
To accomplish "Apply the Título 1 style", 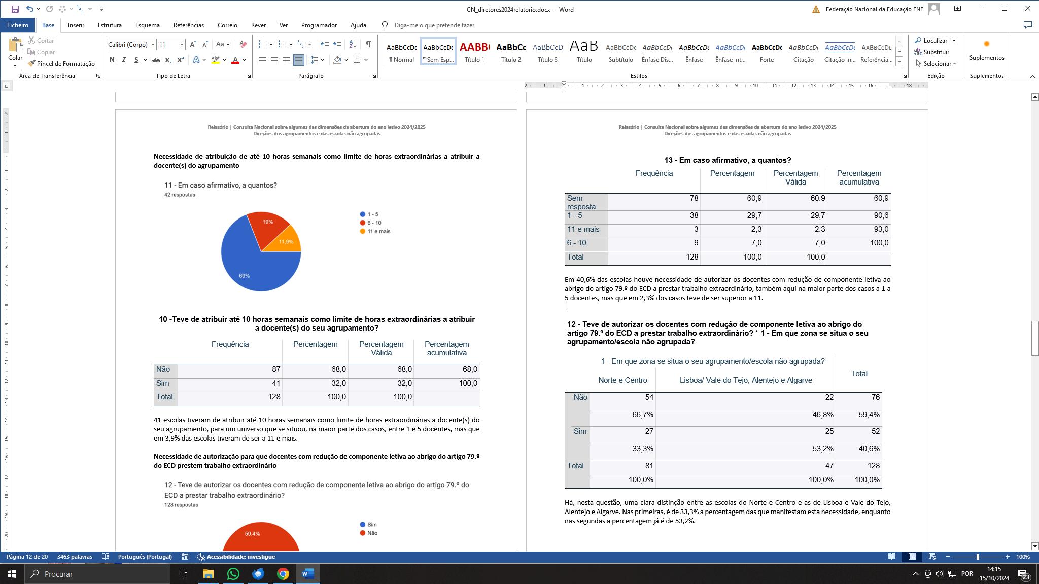I will tap(474, 52).
